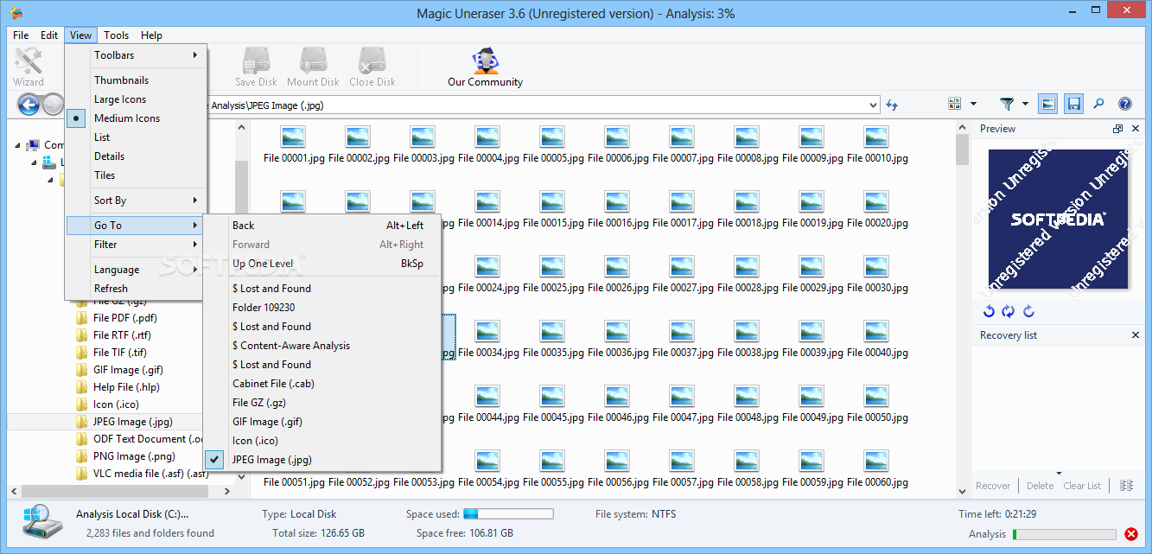Click the grey forward navigation arrow

53,105
